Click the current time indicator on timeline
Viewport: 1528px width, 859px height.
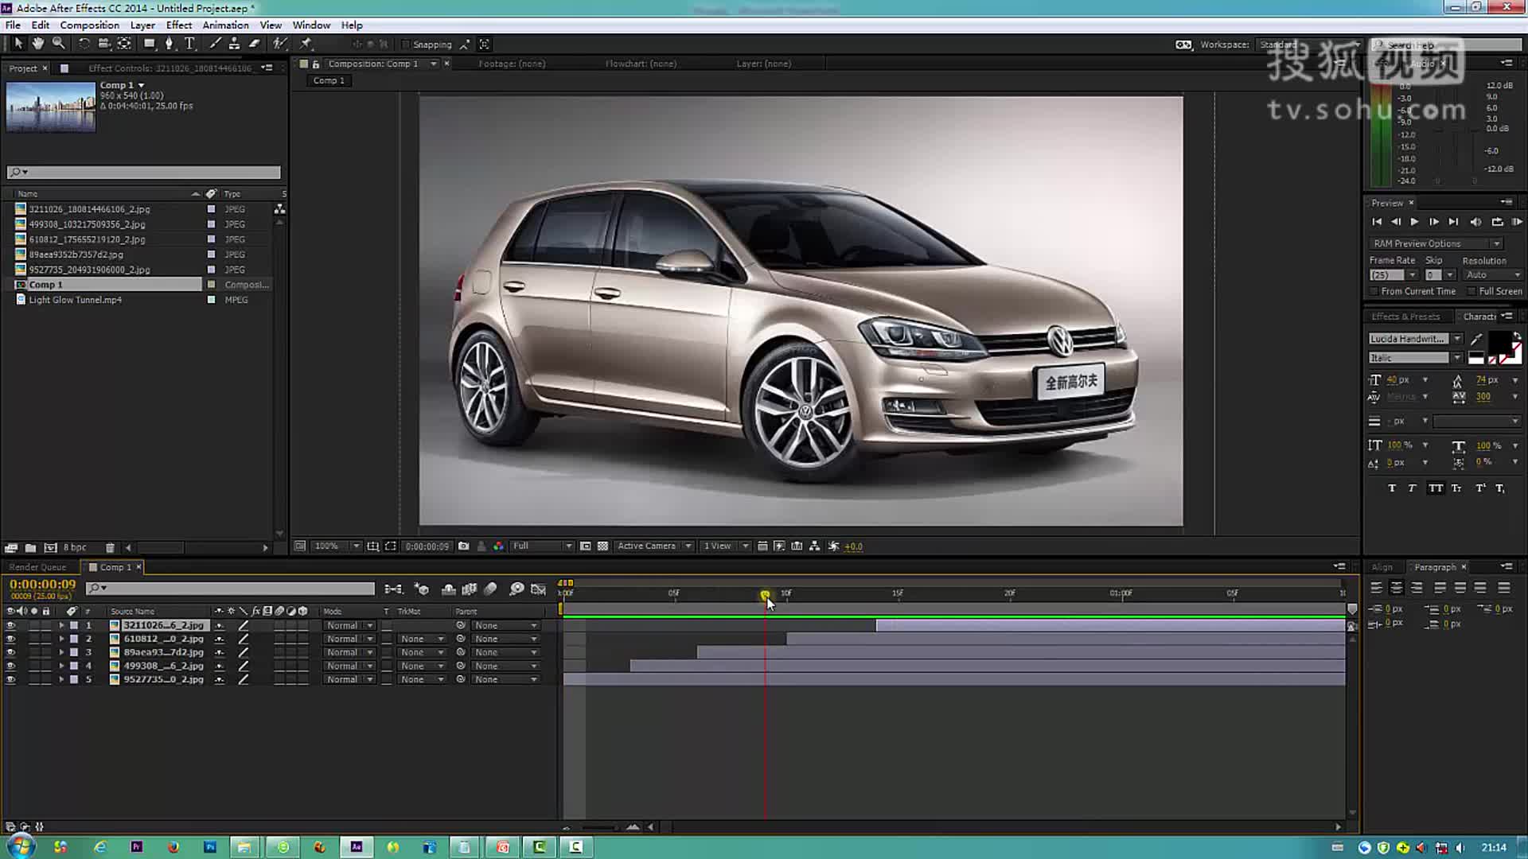(765, 596)
